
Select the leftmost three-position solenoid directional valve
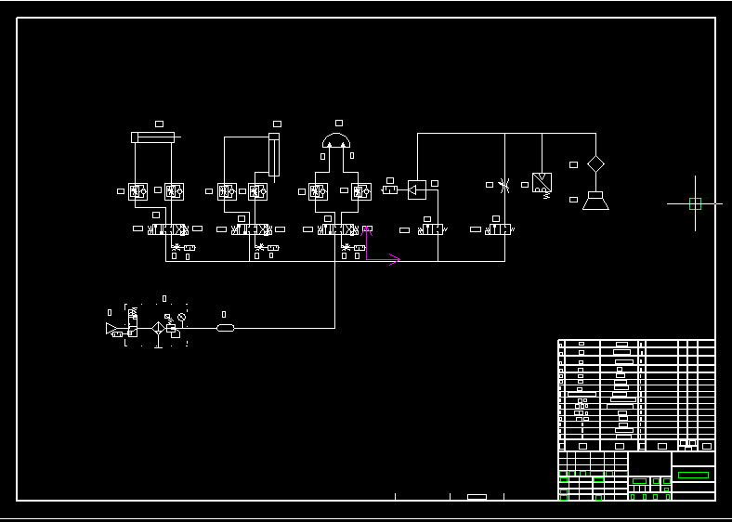pyautogui.click(x=168, y=229)
